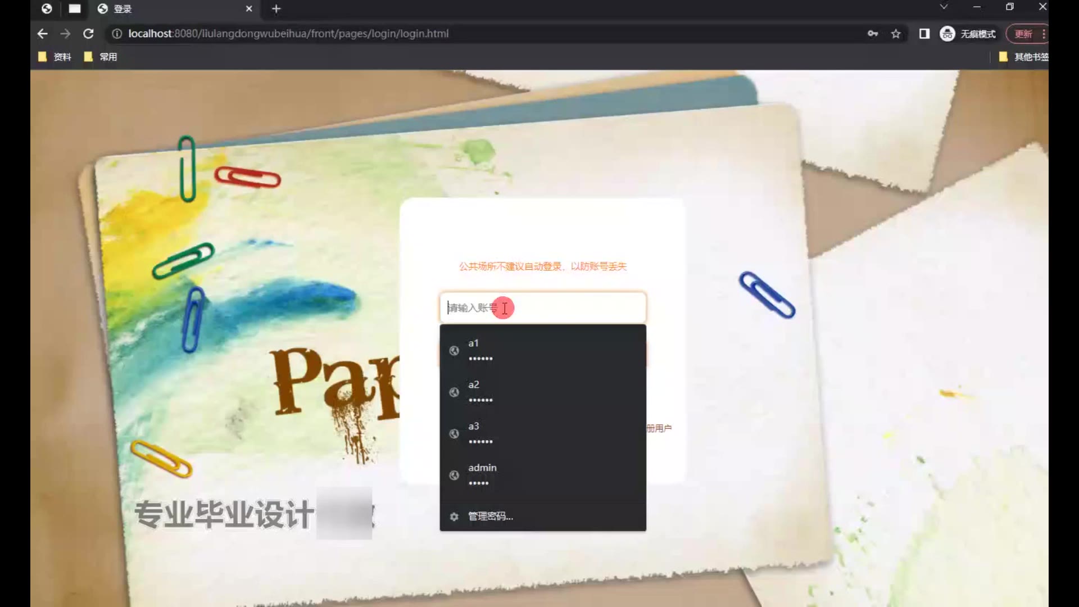View site information icon in address bar
The height and width of the screenshot is (607, 1079).
click(x=117, y=34)
